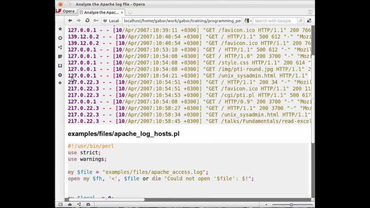This screenshot has height=208, width=370.
Task: Click log line with /talks/Fundamentals/read-excel
Action: coord(189,121)
